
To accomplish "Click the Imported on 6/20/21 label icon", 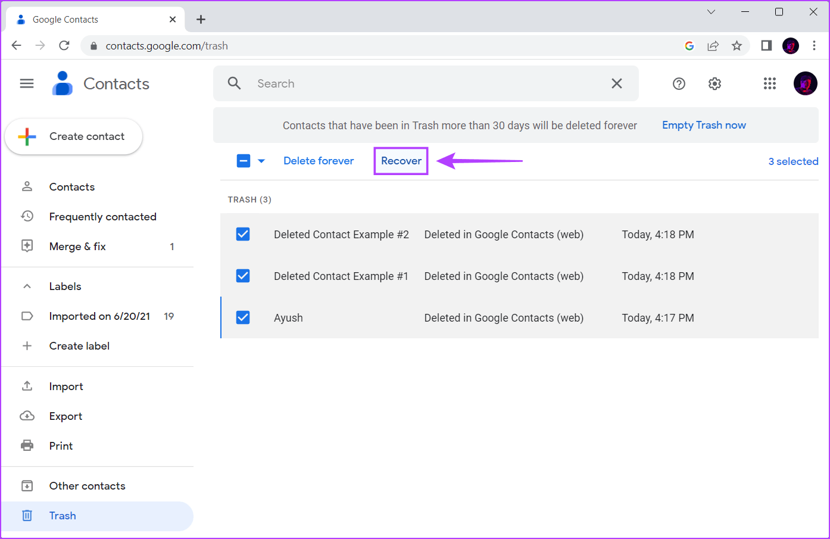I will pos(27,316).
